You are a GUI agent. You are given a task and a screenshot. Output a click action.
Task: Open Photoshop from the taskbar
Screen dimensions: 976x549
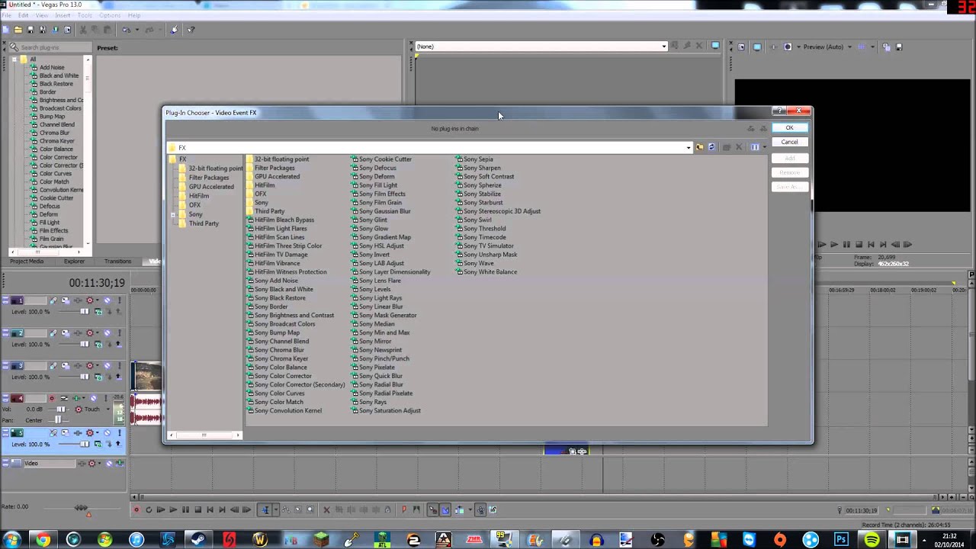842,540
